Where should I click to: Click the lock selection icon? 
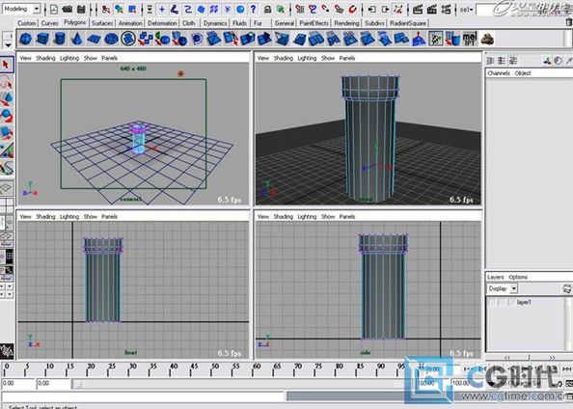tap(267, 9)
